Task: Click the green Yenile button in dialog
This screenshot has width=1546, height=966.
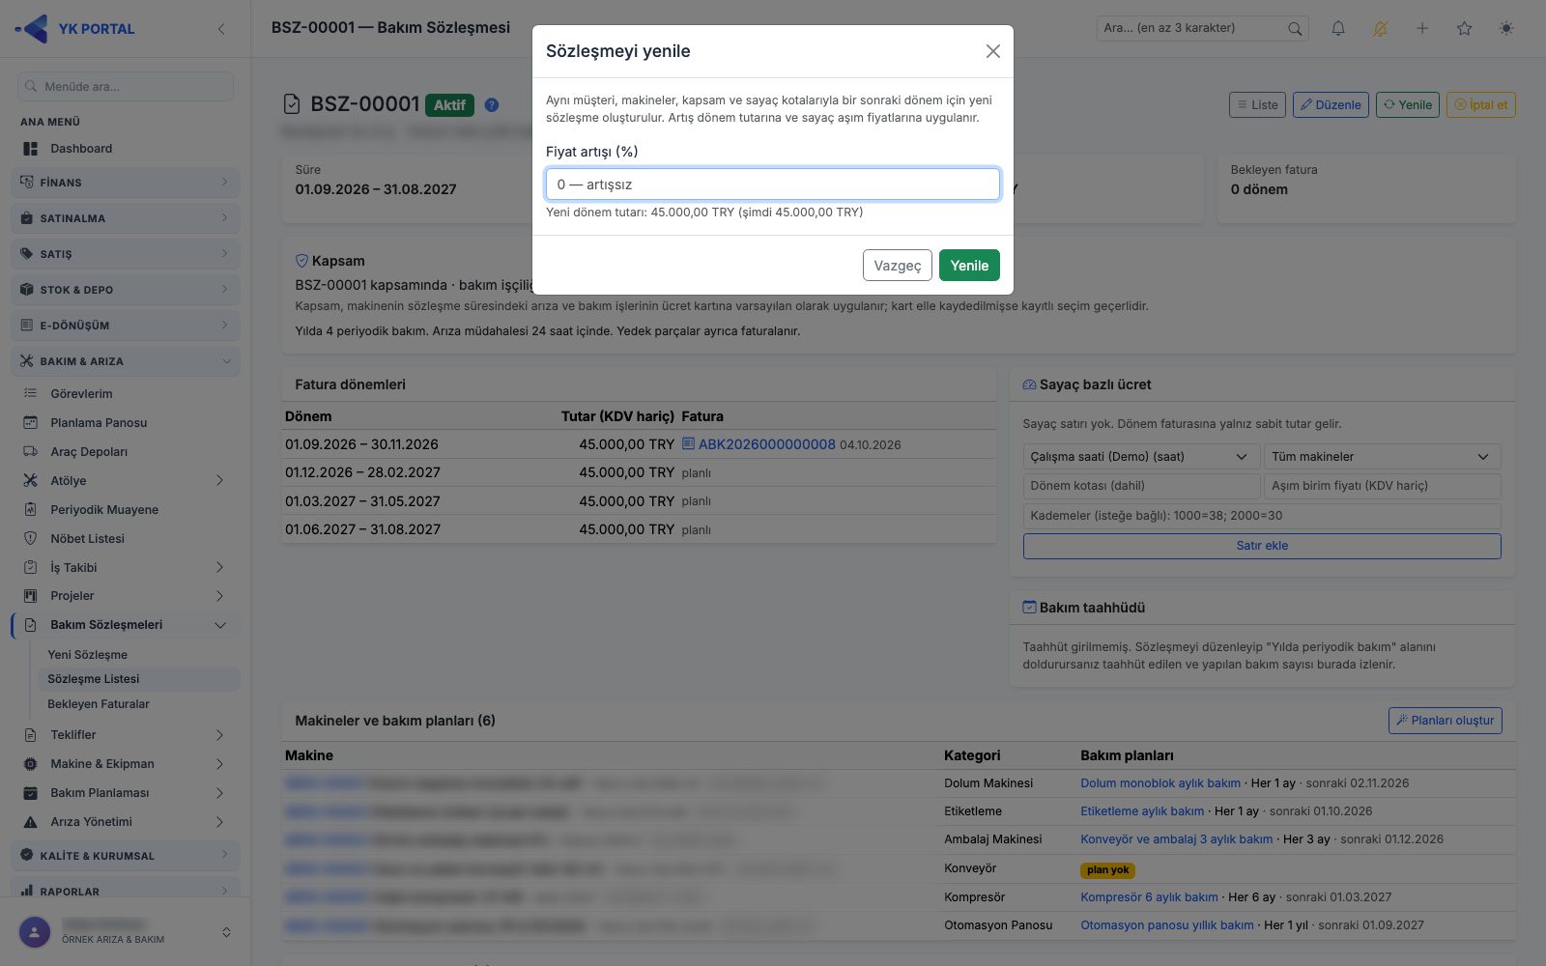Action: click(x=969, y=266)
